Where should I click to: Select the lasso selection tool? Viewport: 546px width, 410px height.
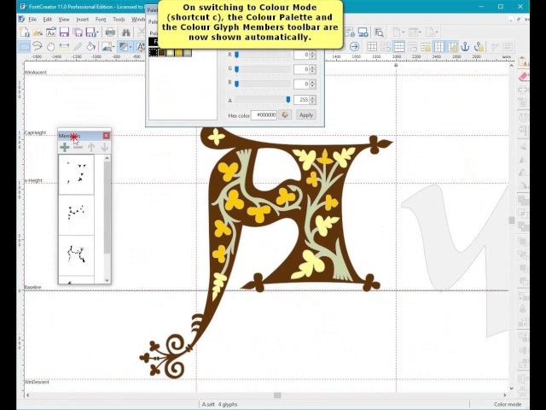[x=38, y=46]
